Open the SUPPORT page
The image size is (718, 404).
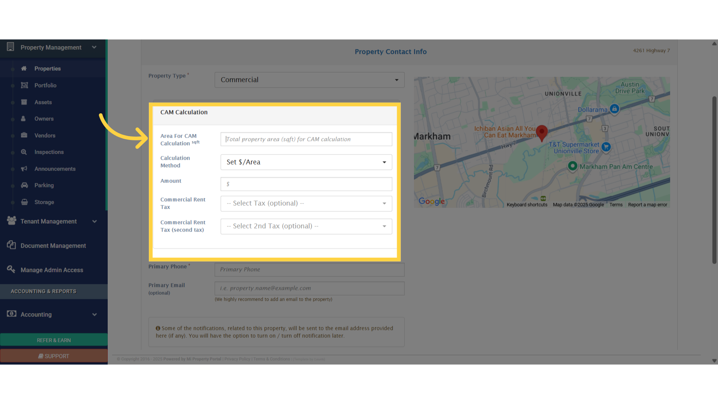point(53,356)
